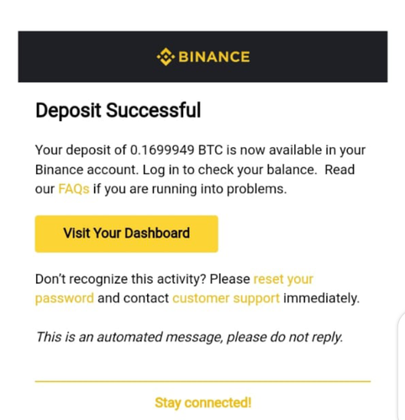Click "Don't recognize this activity?" text
The height and width of the screenshot is (420, 405).
click(121, 279)
